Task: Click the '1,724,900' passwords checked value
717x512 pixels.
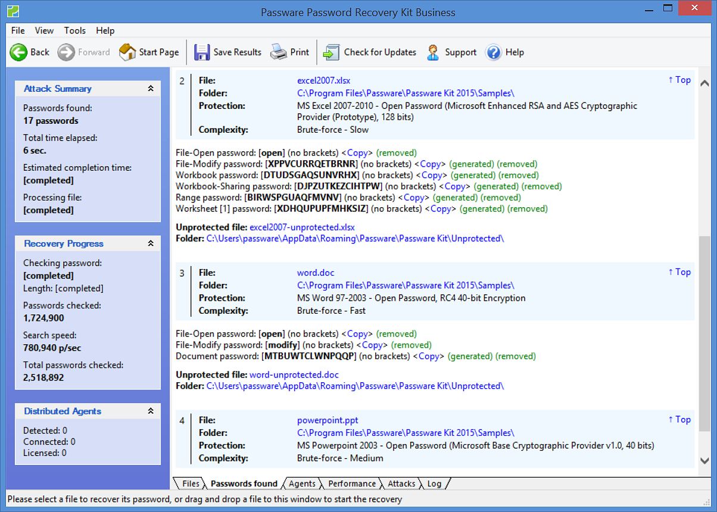Action: tap(43, 318)
